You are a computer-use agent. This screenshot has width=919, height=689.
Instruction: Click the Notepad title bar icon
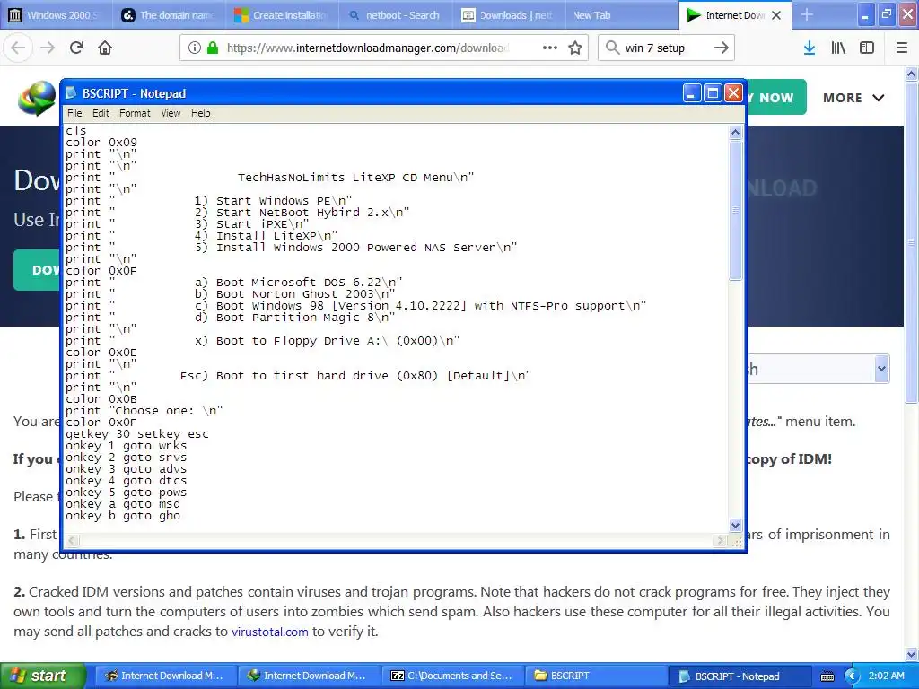[x=72, y=93]
